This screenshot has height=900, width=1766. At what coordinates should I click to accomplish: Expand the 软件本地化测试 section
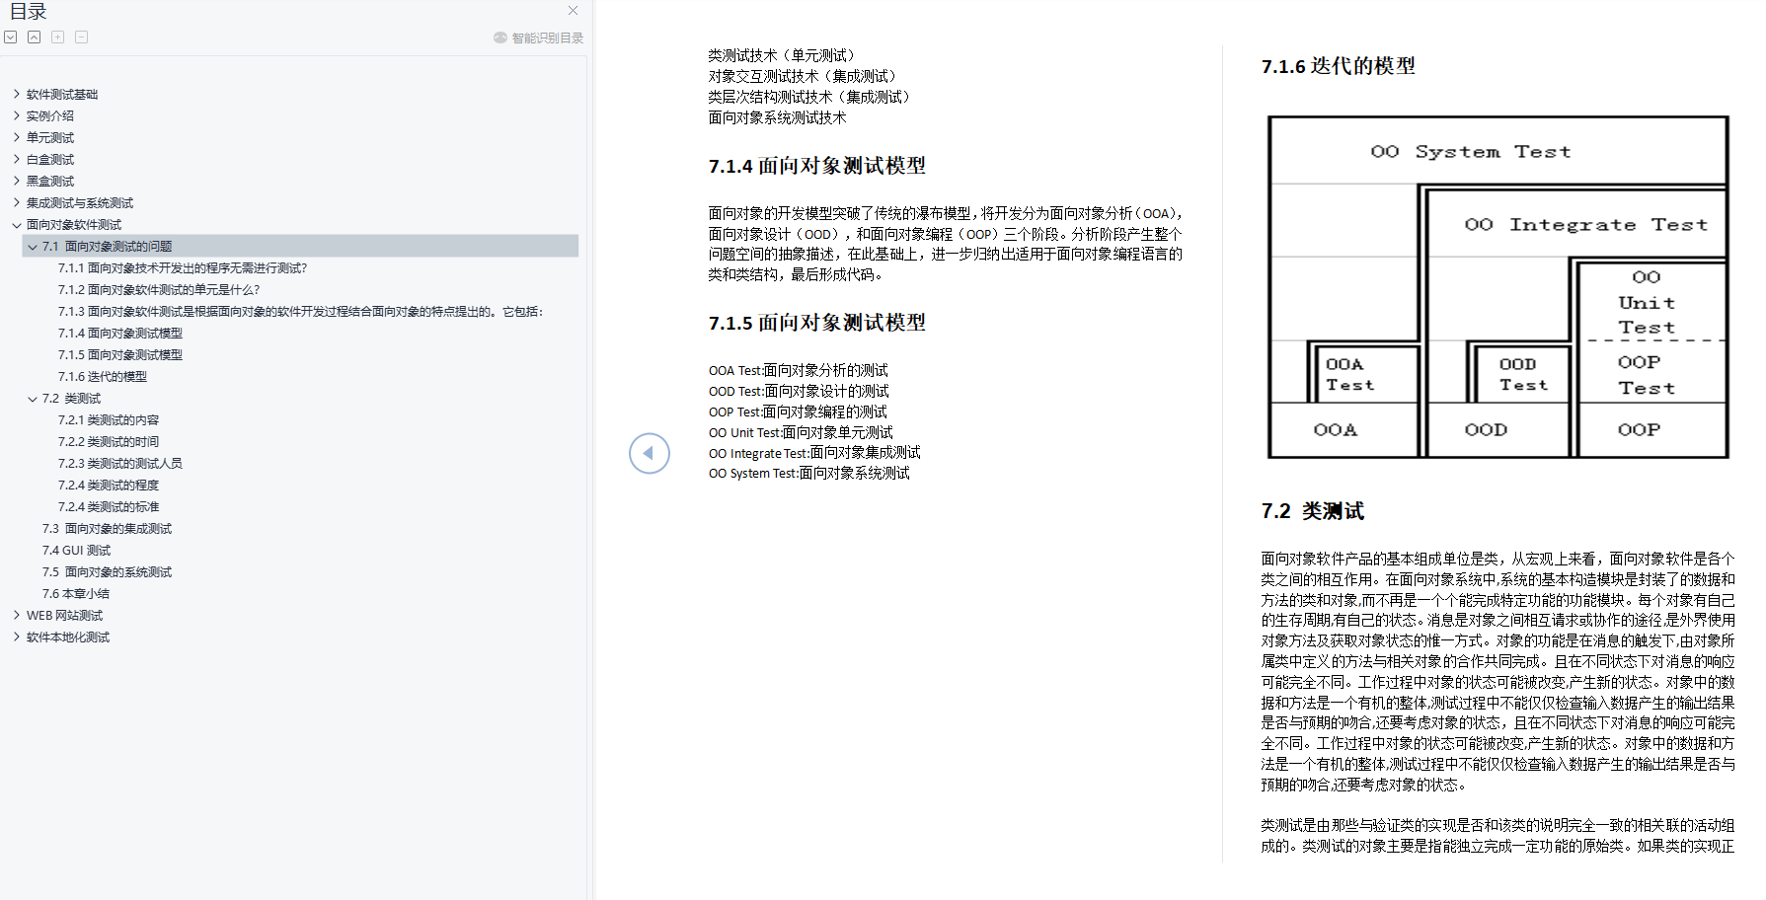(16, 637)
